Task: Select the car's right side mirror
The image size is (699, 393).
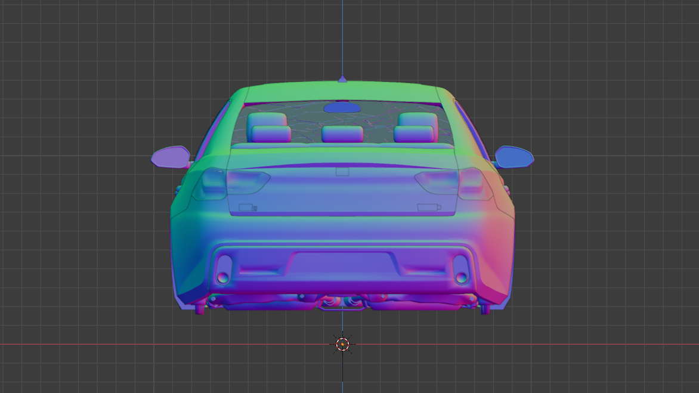Action: pyautogui.click(x=514, y=157)
